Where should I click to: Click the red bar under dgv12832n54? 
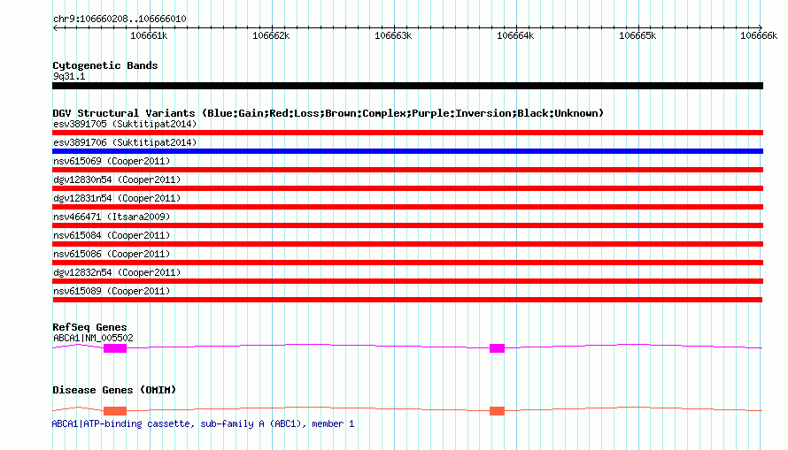tap(407, 281)
